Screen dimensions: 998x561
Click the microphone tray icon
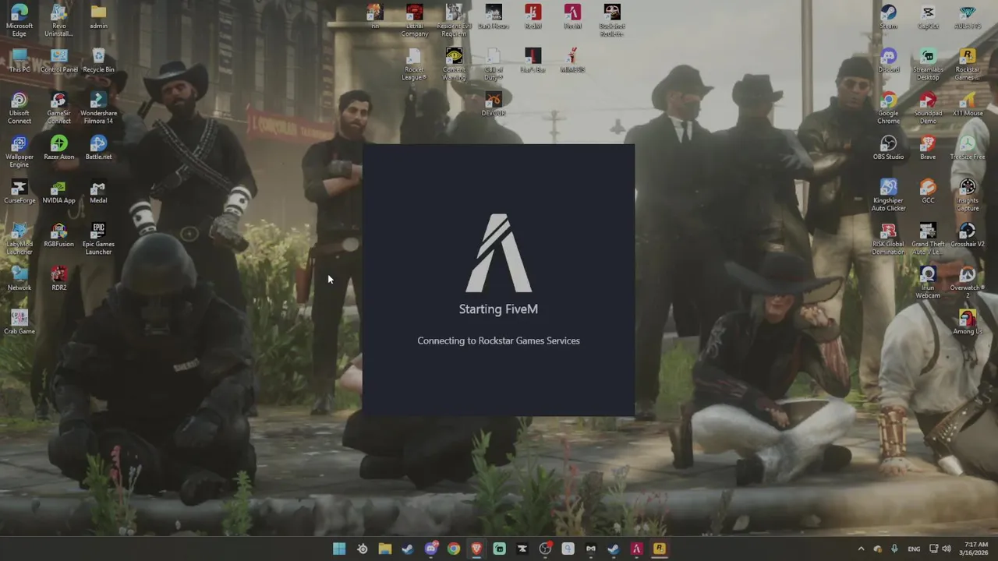[x=894, y=549]
